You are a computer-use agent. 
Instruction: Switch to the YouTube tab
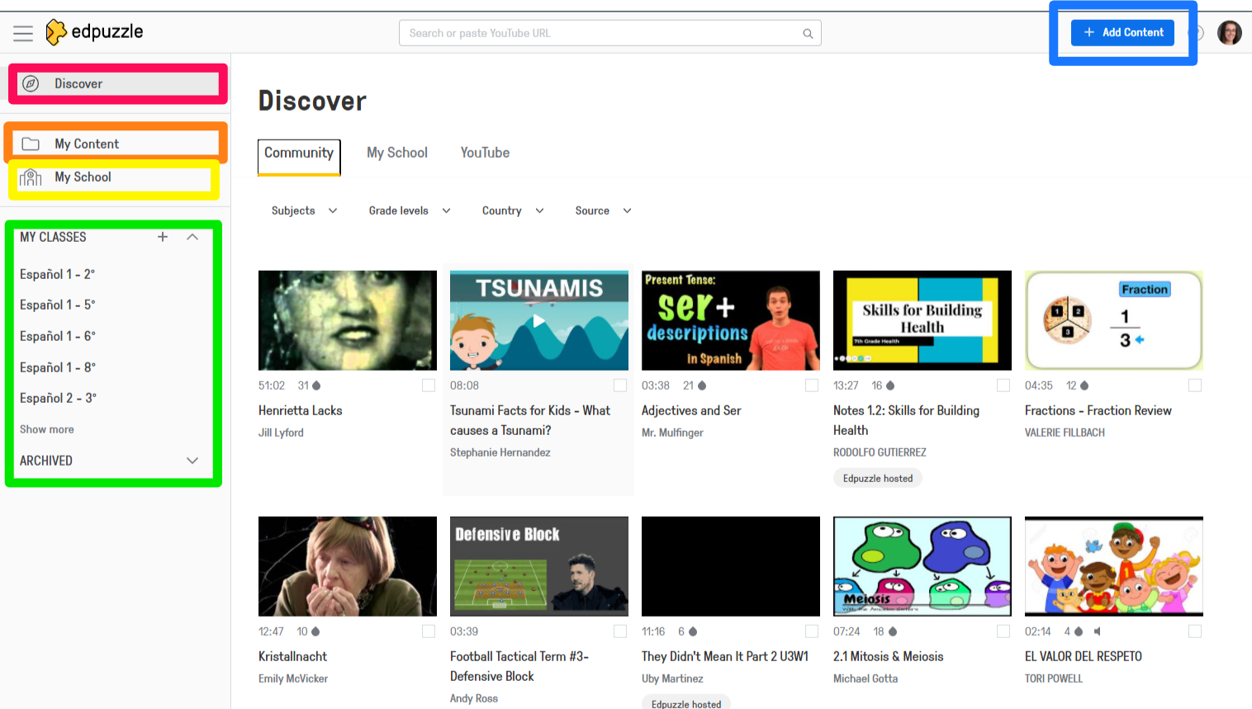click(x=485, y=153)
